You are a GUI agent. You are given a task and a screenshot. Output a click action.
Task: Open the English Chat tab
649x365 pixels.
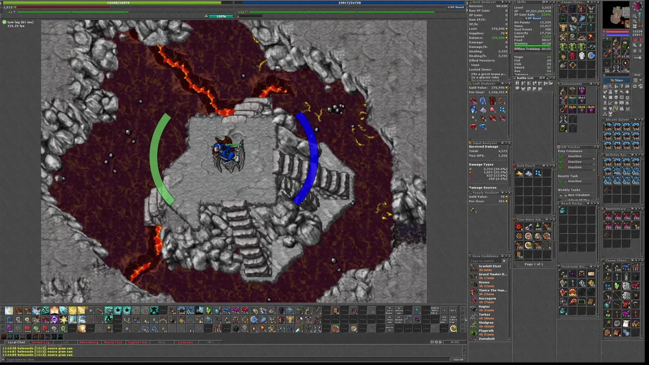click(137, 342)
